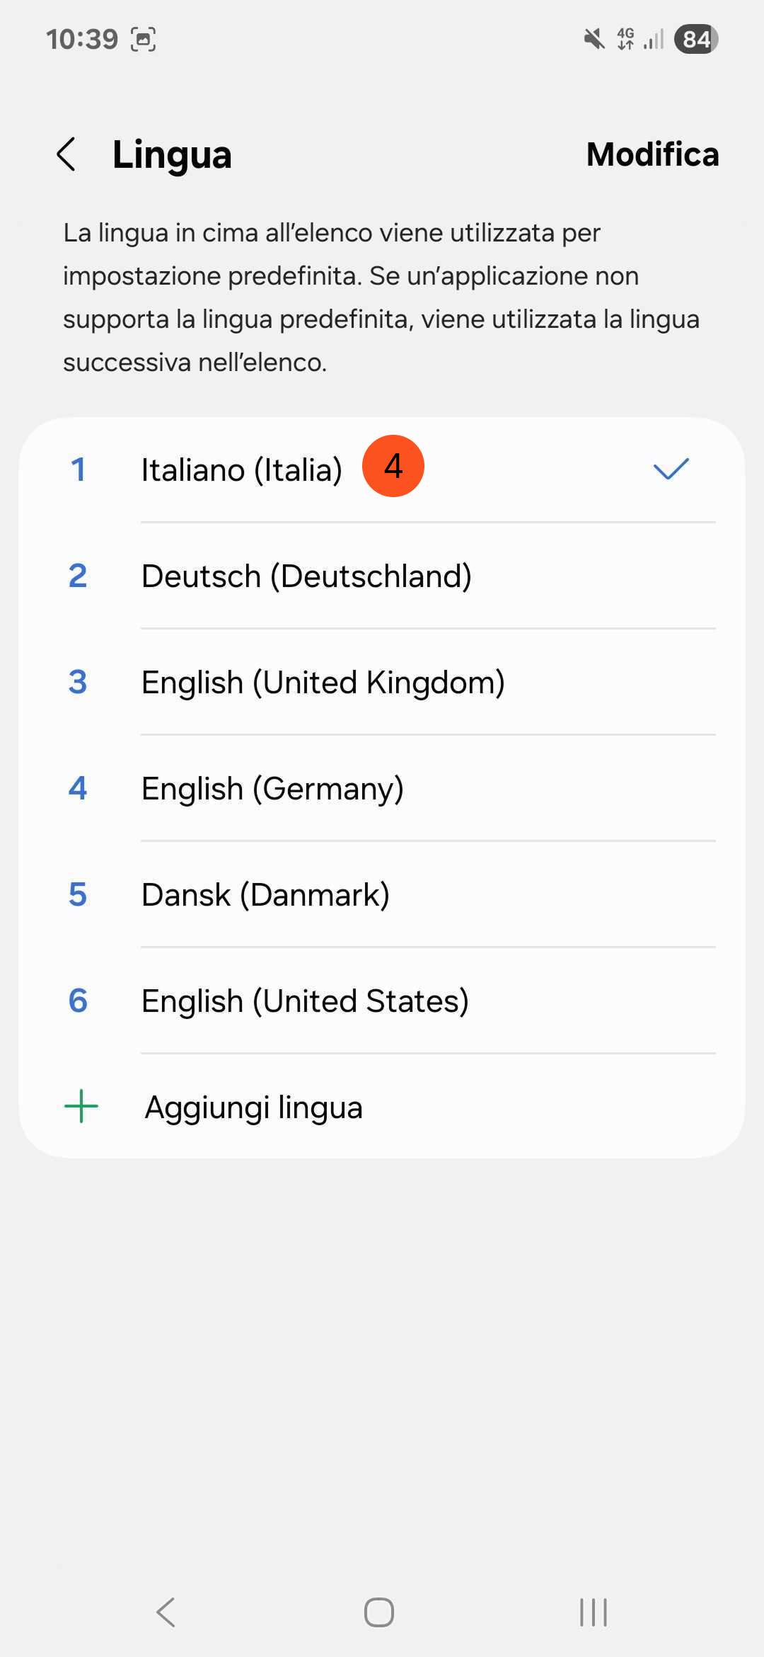This screenshot has height=1657, width=764.
Task: Tap the screenshot icon in status bar
Action: pyautogui.click(x=144, y=39)
